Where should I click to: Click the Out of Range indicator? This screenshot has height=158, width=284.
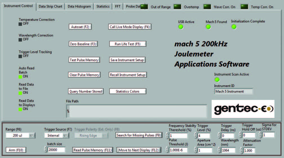click(144, 7)
